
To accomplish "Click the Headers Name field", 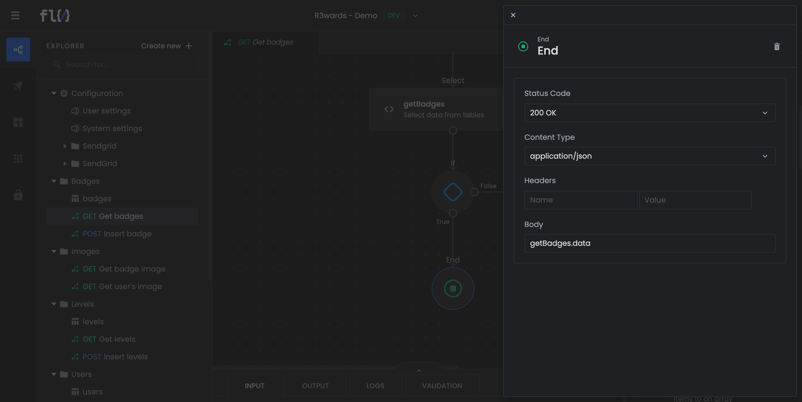I will (x=581, y=200).
